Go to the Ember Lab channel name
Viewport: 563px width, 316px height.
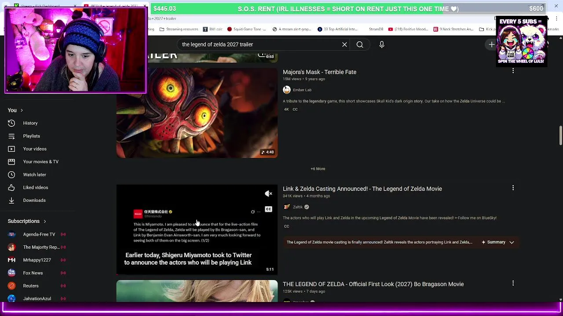click(x=302, y=90)
